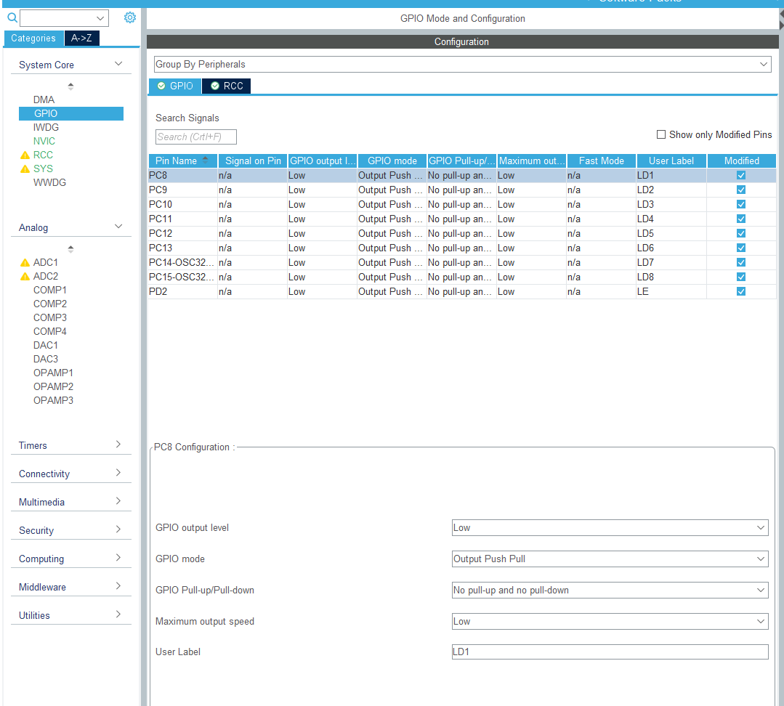This screenshot has height=706, width=784.
Task: Select GPIO in System Core list
Action: 71,113
